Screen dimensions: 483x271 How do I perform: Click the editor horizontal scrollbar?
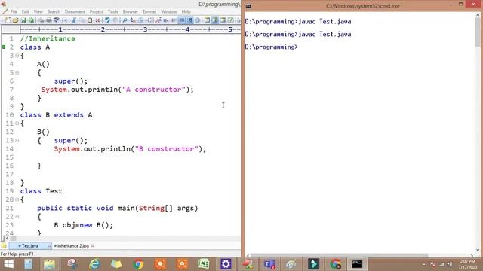coord(123,238)
